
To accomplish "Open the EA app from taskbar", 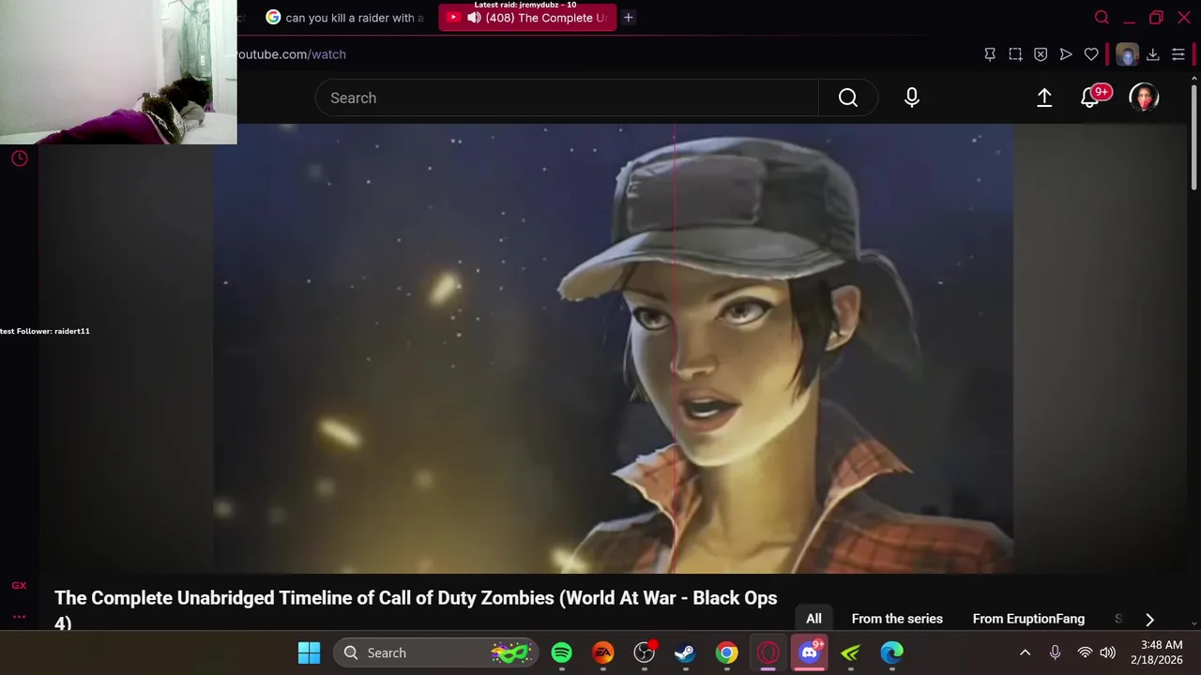I will tap(603, 652).
